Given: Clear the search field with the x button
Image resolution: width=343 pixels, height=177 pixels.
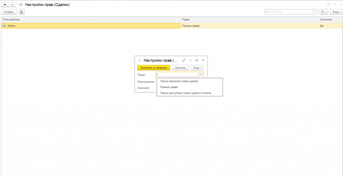Looking at the screenshot, I should [316, 12].
